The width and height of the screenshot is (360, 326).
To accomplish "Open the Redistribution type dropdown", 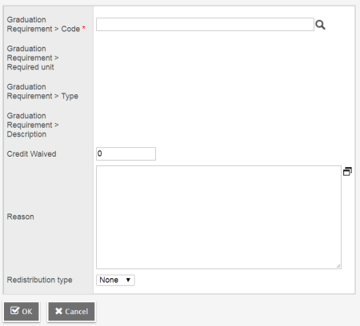I will pyautogui.click(x=115, y=280).
